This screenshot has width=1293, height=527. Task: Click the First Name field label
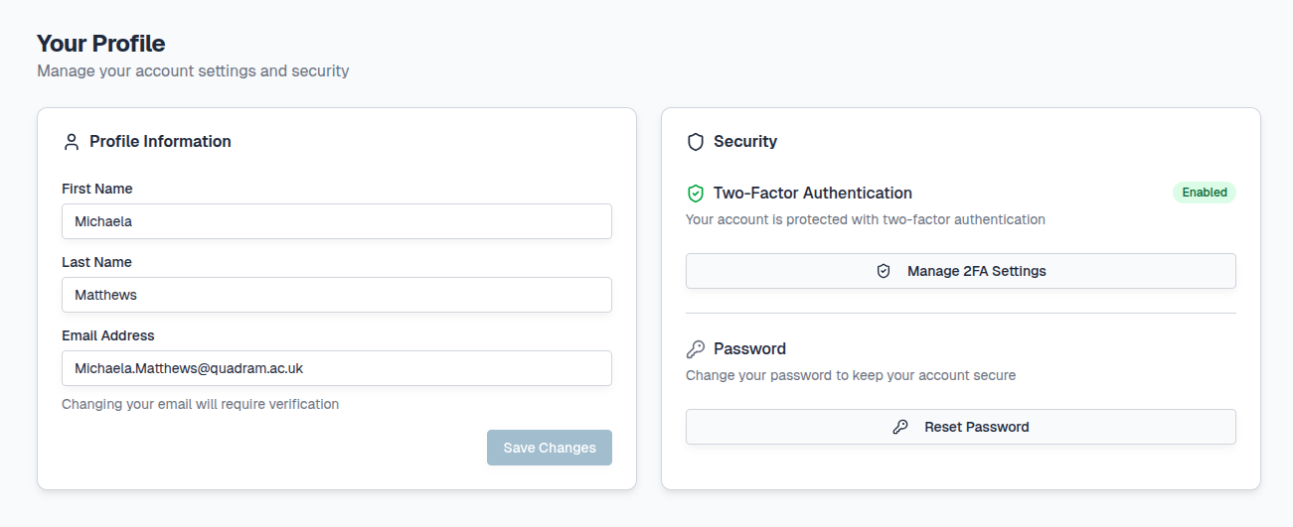click(97, 189)
